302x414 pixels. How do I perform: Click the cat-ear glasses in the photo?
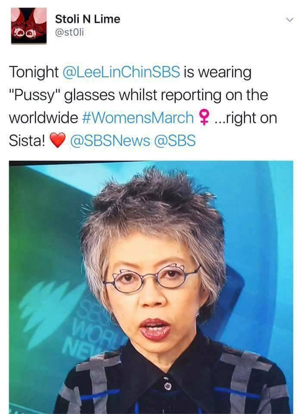(151, 279)
